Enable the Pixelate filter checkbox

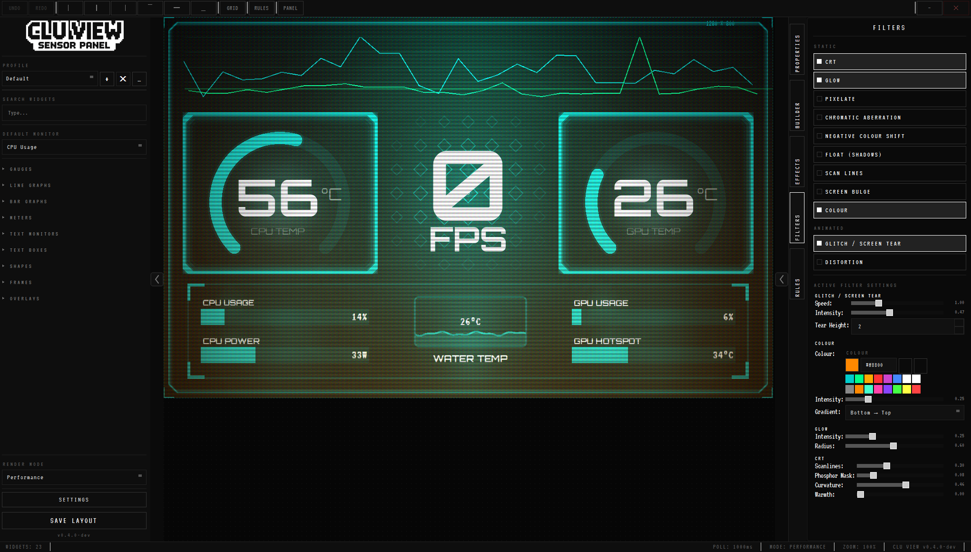[x=819, y=99]
